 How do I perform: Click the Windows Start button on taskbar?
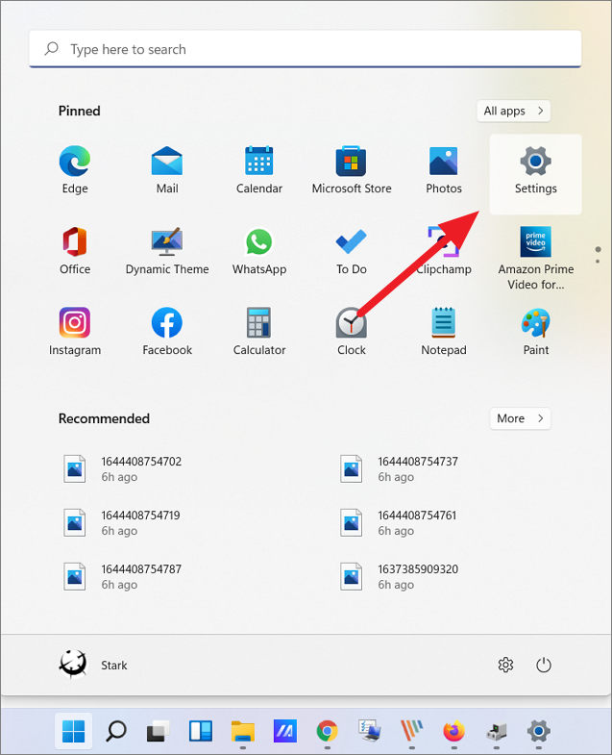pos(74,731)
